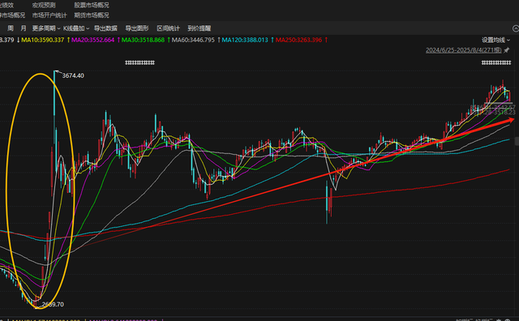Switch to the 月 monthly period
The image size is (519, 321).
pyautogui.click(x=24, y=28)
